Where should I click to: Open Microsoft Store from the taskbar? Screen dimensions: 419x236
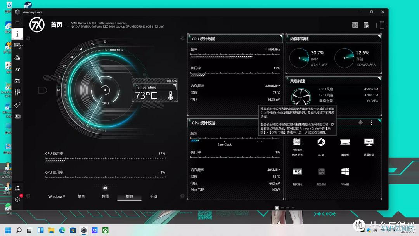pos(73,231)
